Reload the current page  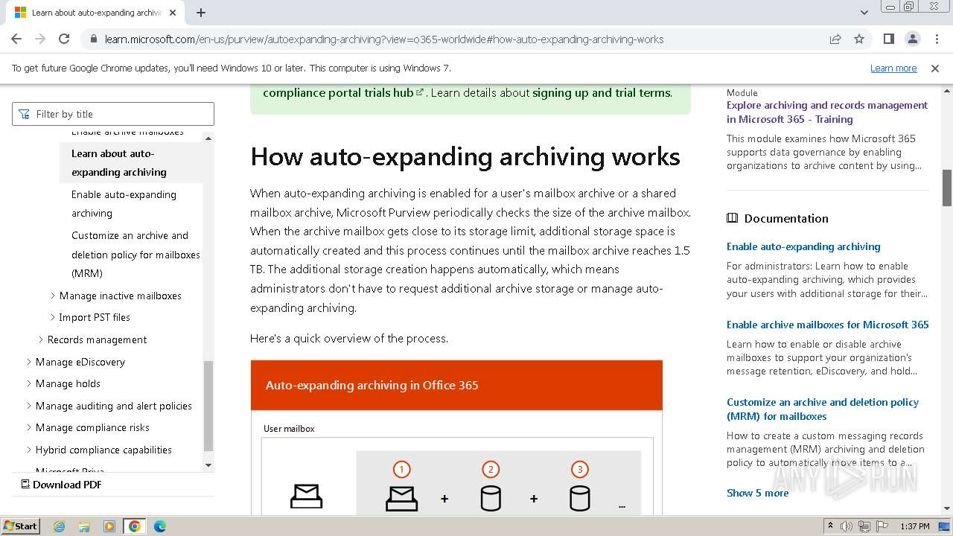tap(64, 39)
